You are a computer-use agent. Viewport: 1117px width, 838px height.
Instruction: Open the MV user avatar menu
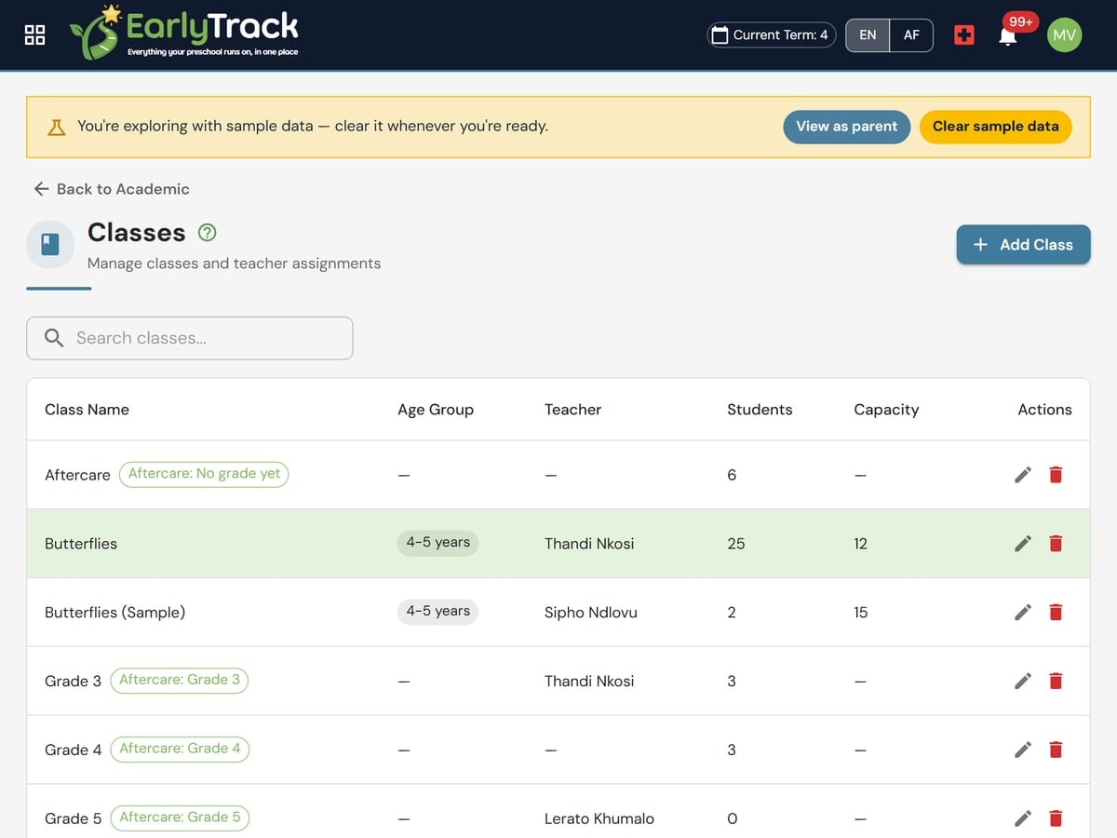[1064, 34]
